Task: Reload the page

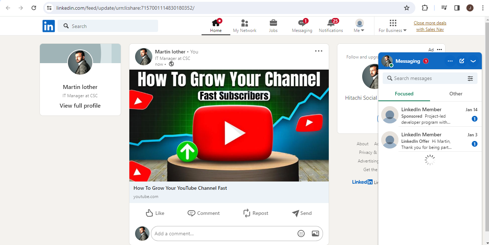Action: (x=34, y=8)
